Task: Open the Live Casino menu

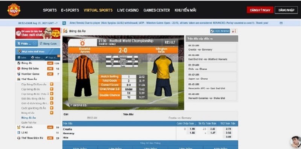Action: (x=128, y=11)
